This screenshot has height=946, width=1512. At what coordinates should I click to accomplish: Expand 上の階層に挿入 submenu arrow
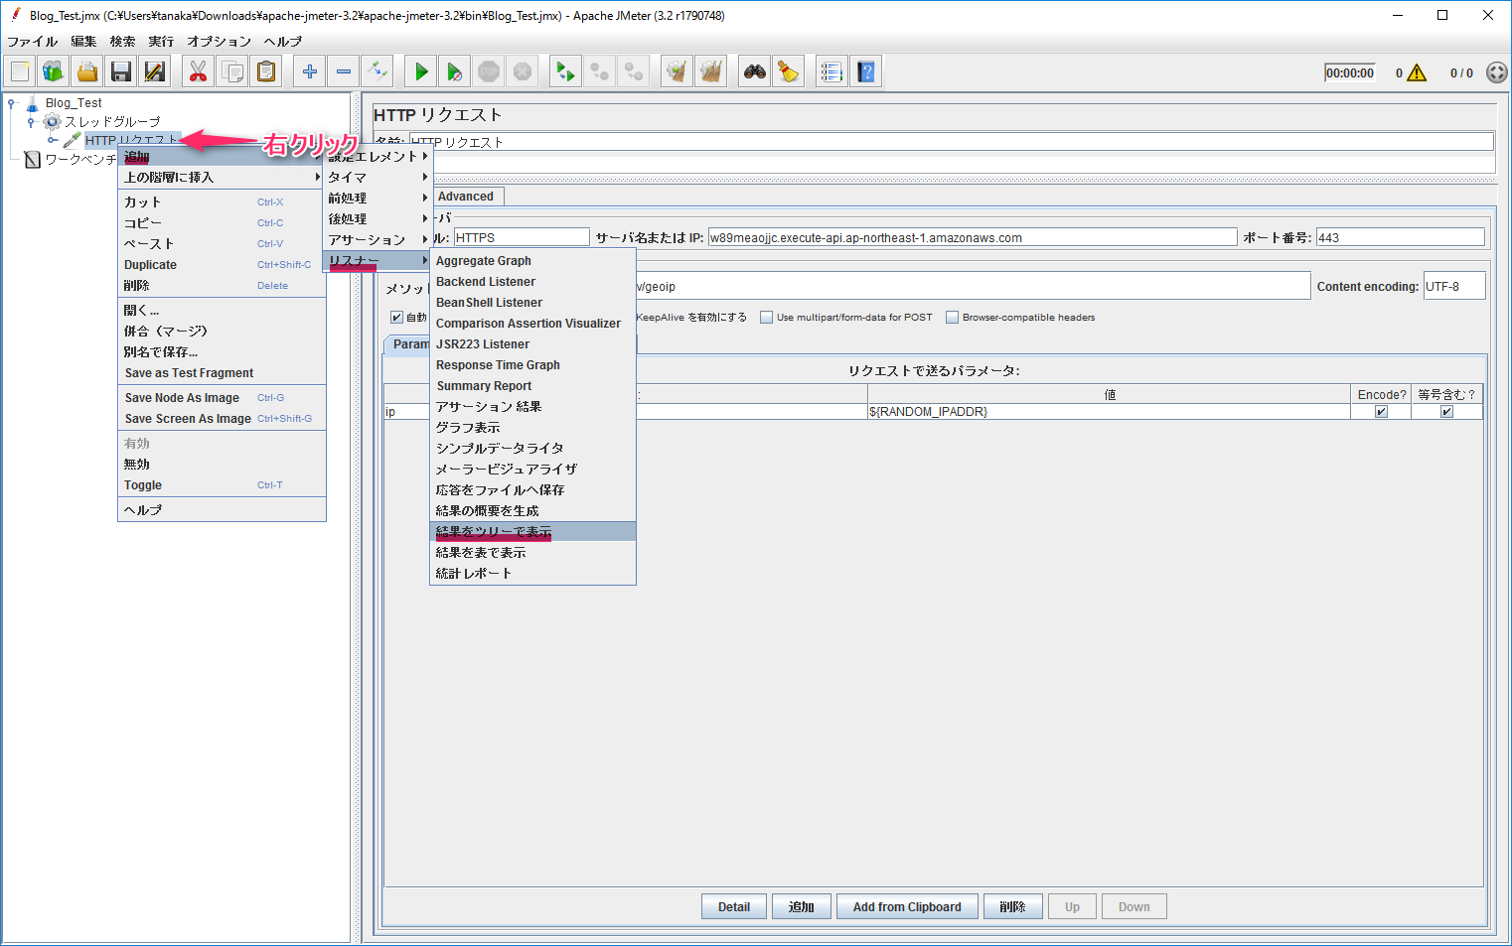[x=318, y=177]
